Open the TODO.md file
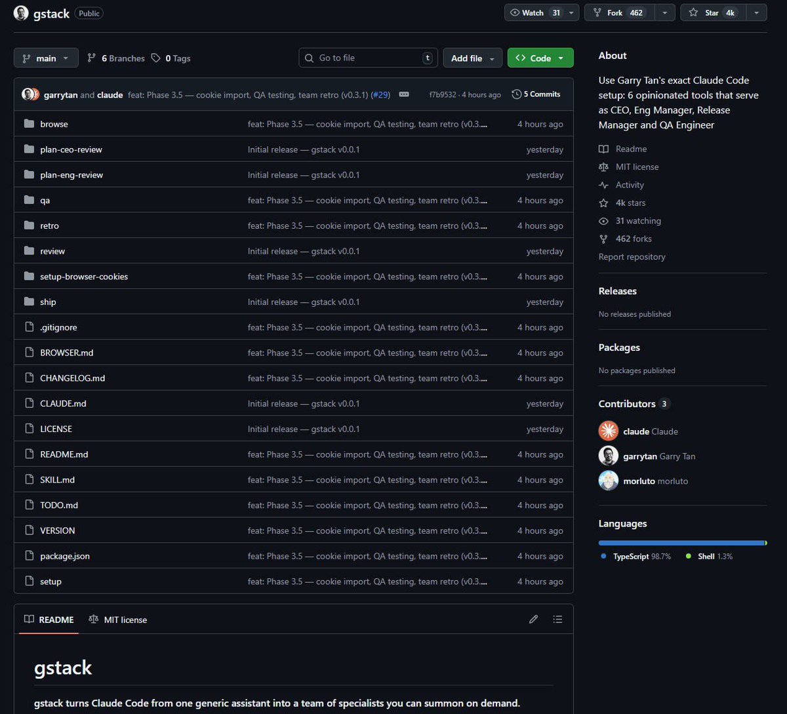Viewport: 787px width, 714px height. click(x=59, y=506)
